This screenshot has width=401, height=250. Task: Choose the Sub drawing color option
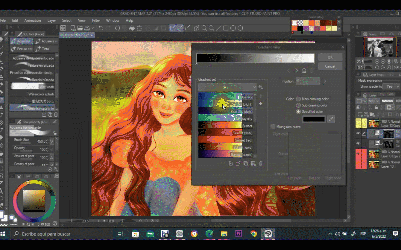click(x=299, y=105)
